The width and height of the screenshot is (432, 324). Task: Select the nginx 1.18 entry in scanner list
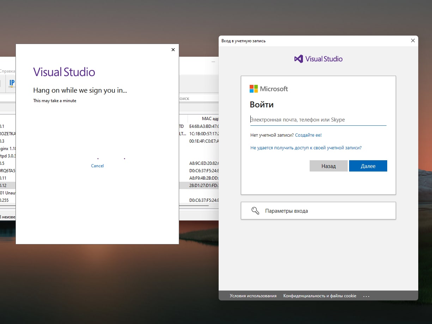[x=8, y=149]
